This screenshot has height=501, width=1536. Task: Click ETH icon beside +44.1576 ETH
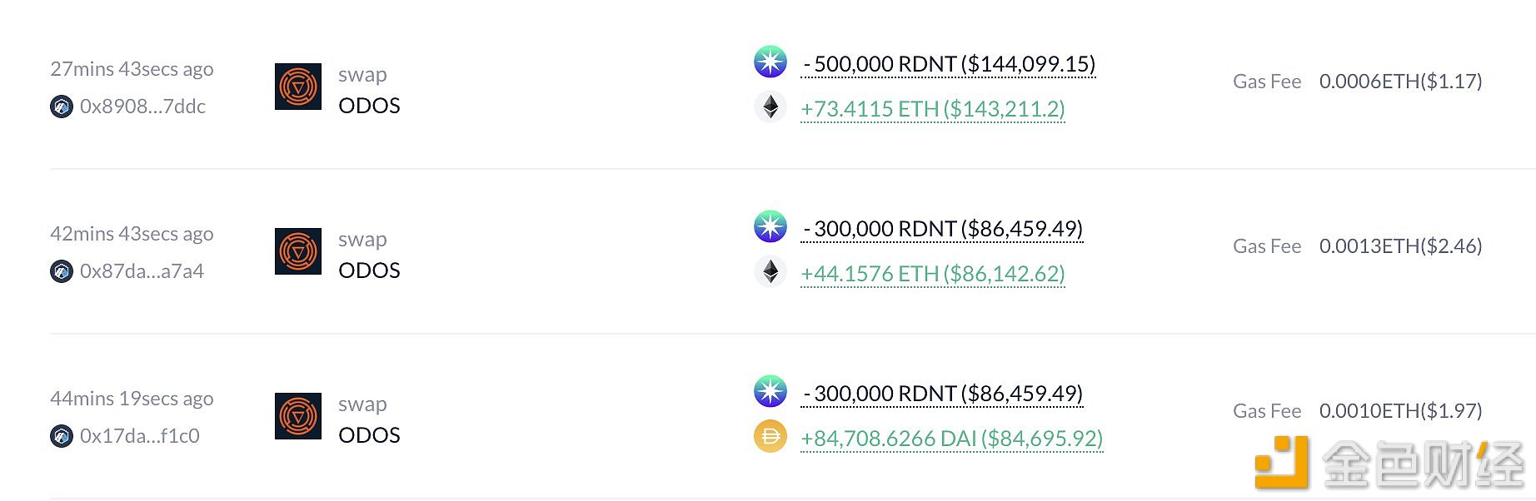pos(770,271)
